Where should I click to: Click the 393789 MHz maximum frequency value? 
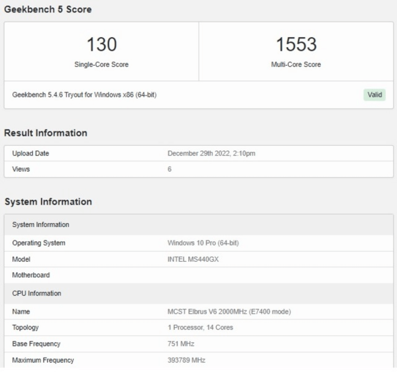point(186,360)
